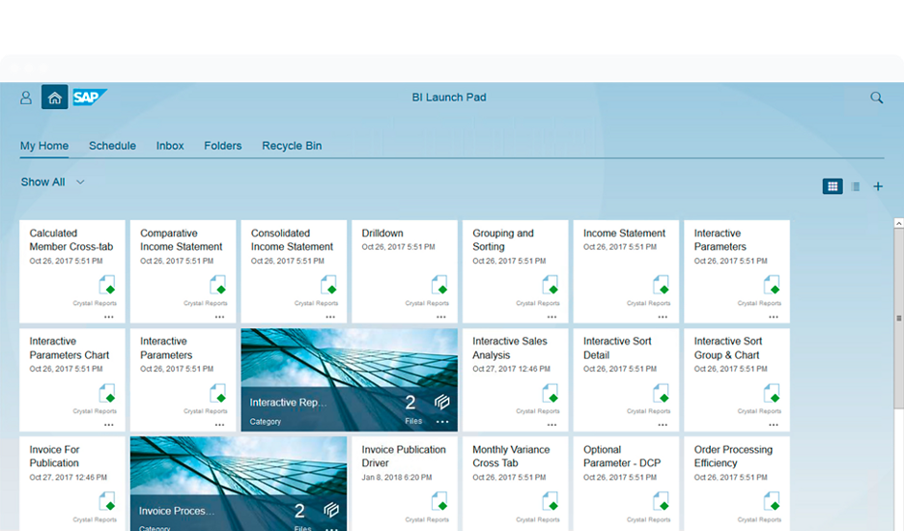Switch to list view
Screen dimensions: 904x531
855,186
